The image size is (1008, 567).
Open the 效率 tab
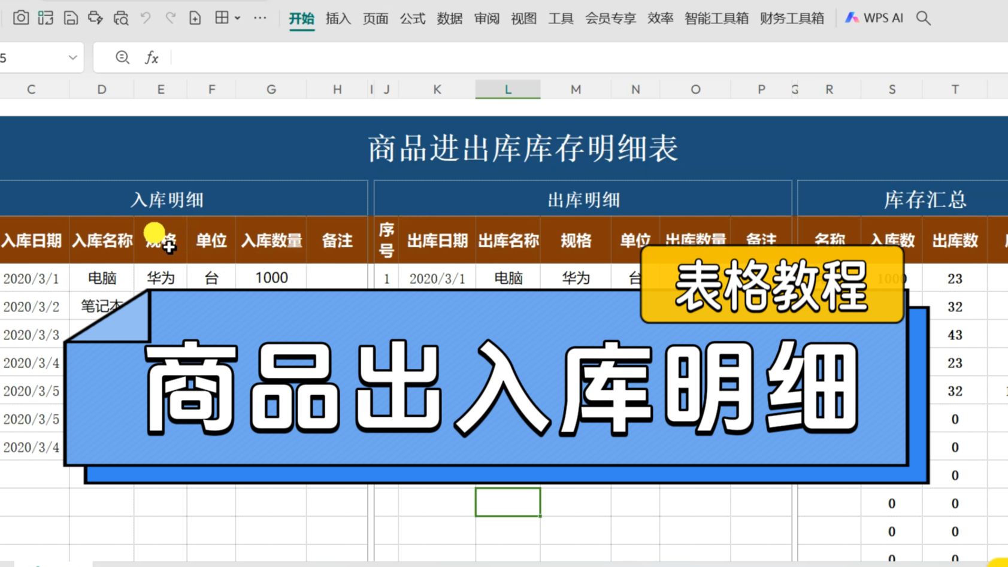661,19
